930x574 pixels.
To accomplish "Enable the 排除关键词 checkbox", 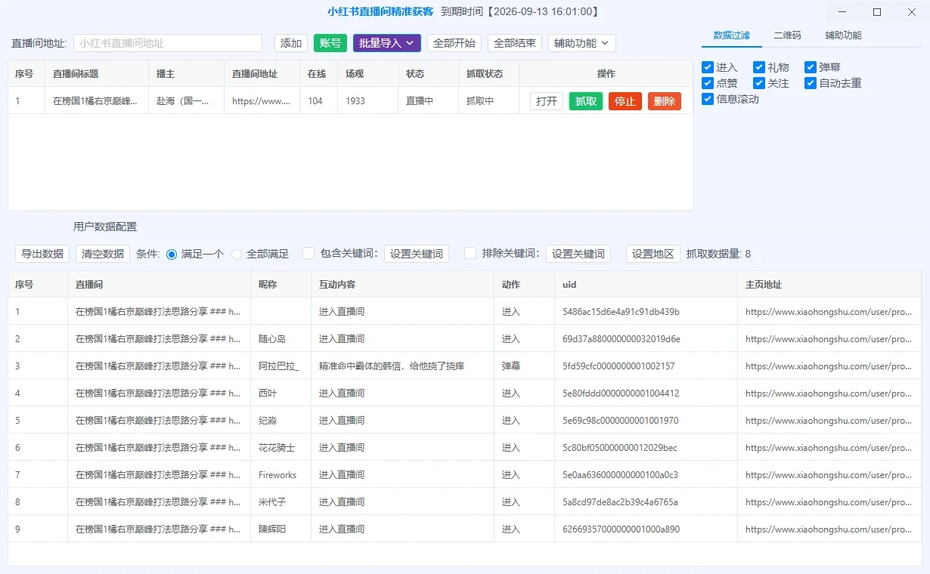I will [x=470, y=253].
